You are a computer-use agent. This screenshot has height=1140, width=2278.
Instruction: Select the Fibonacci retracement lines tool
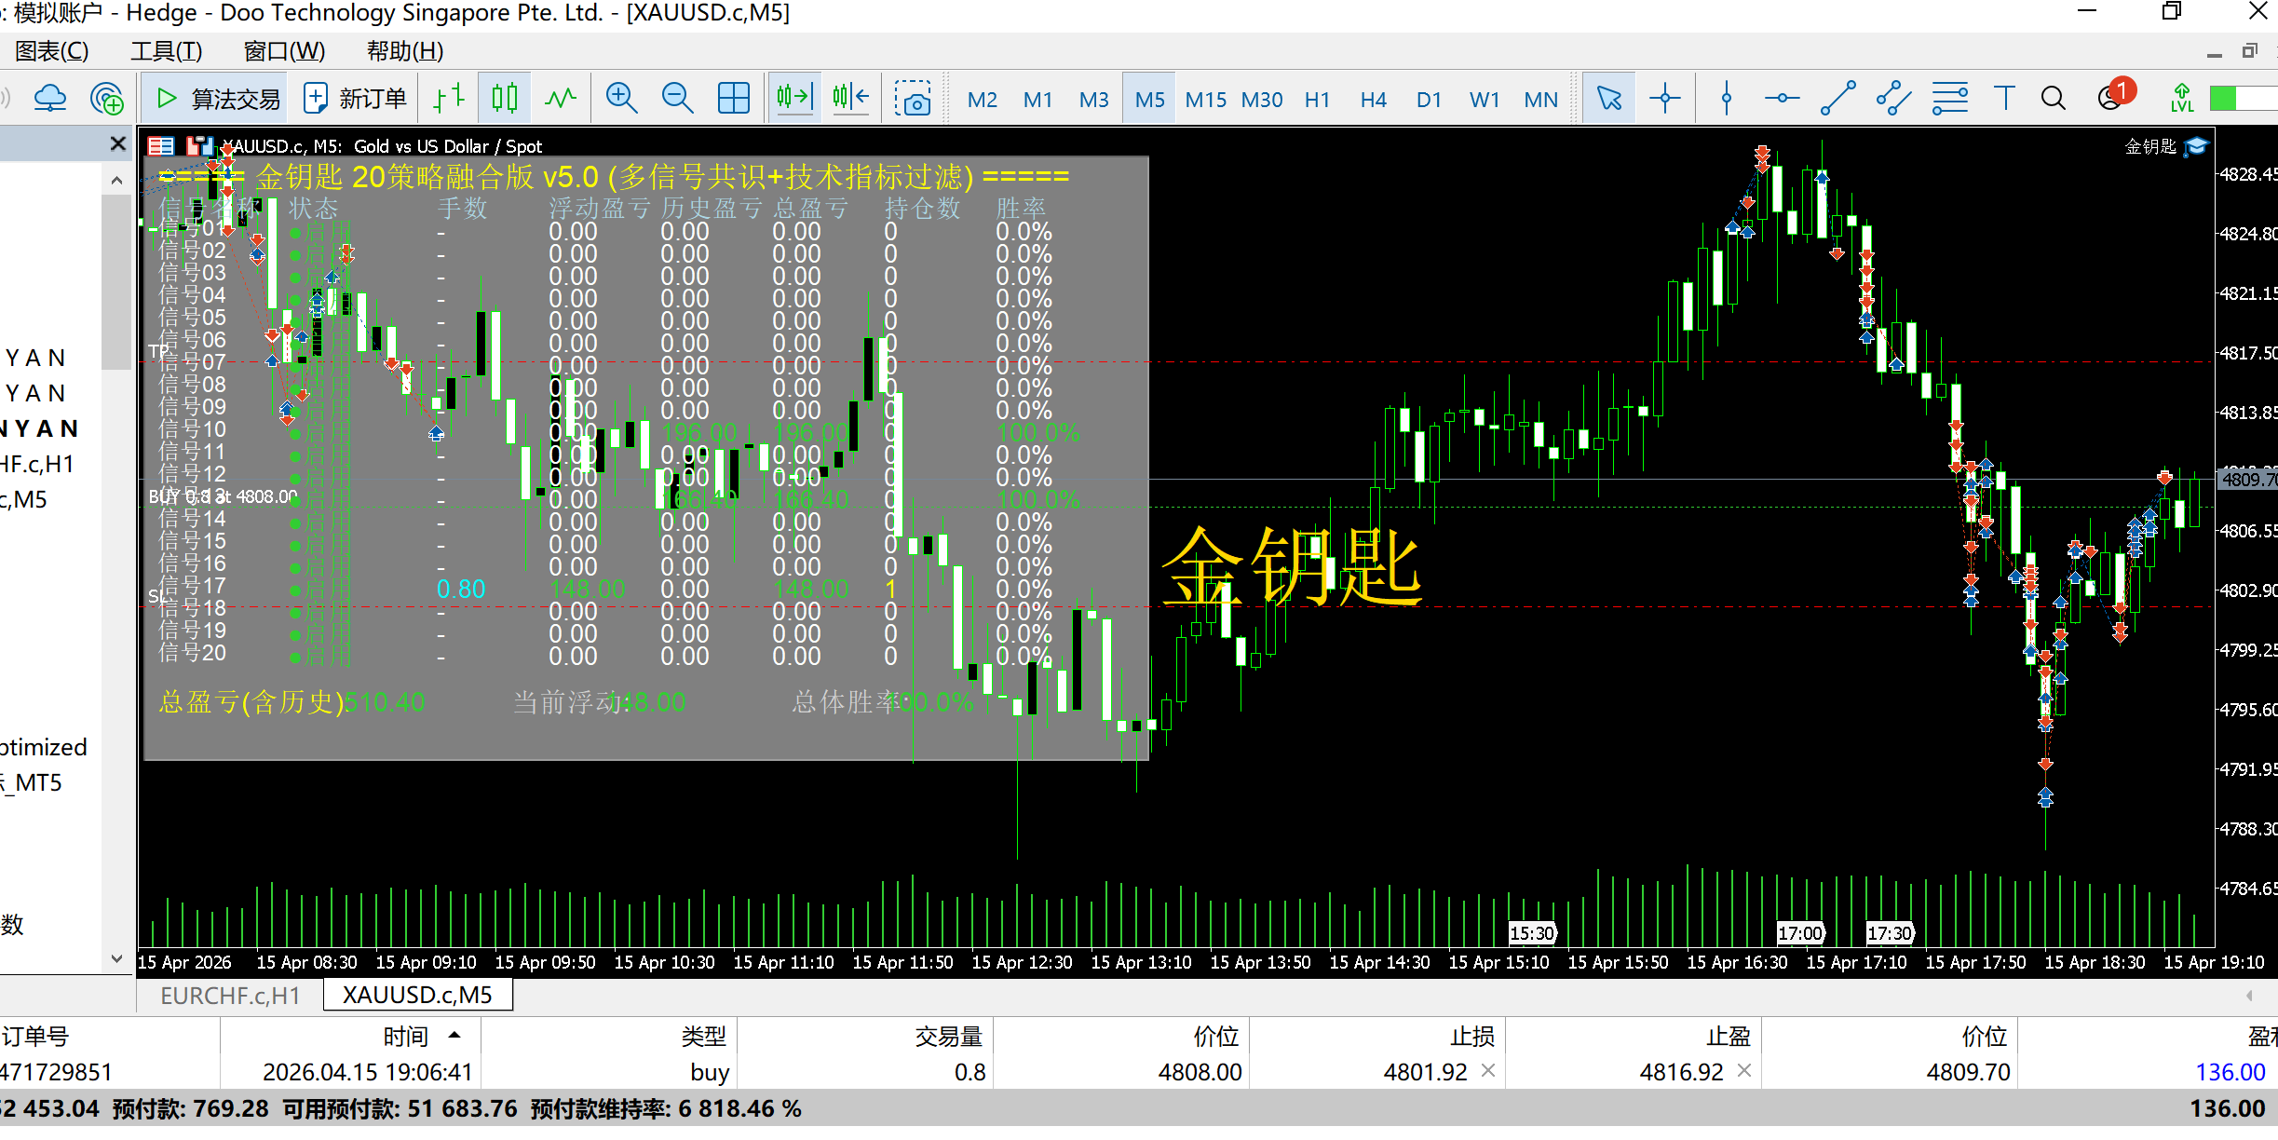coord(1949,98)
